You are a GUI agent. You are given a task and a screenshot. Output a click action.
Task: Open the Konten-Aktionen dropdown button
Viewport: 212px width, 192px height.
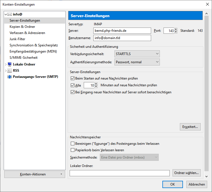coord(35,174)
